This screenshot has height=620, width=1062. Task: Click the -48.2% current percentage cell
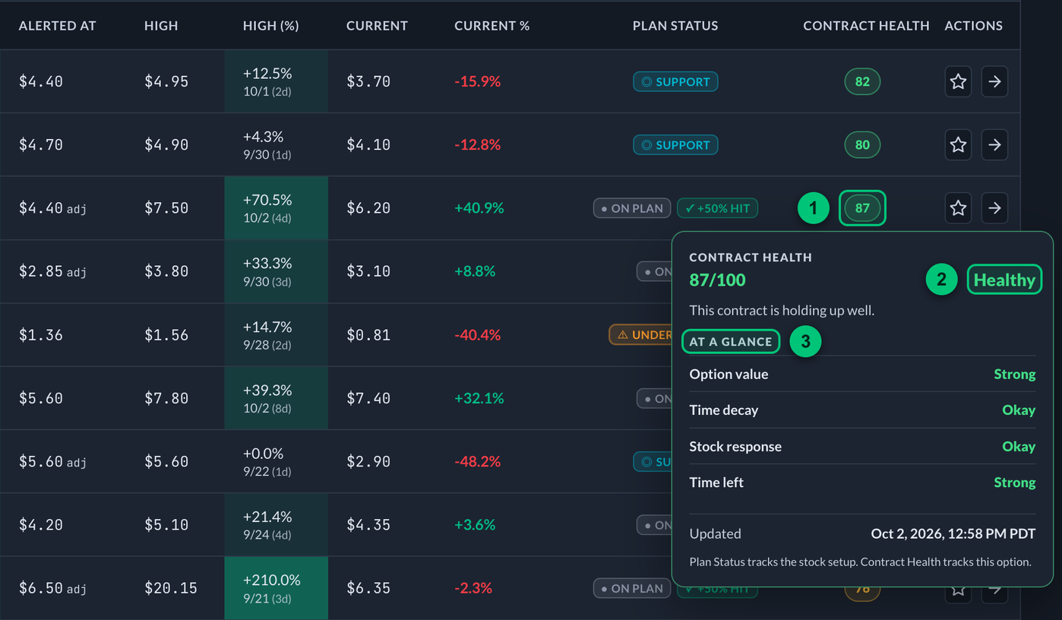(478, 461)
